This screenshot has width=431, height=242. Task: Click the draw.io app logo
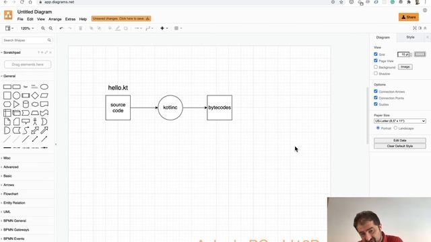[8, 15]
